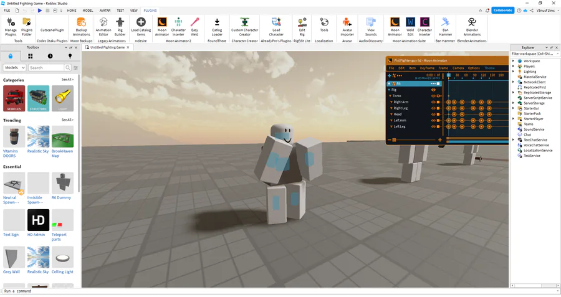Open the Plugins Folder
Screen dimensions: 561x297
point(26,27)
